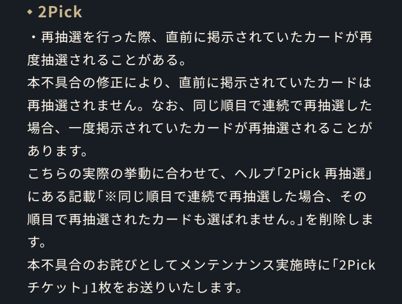Click the line starting "再抽選されません。なお"
This screenshot has width=402, height=304.
[x=200, y=106]
